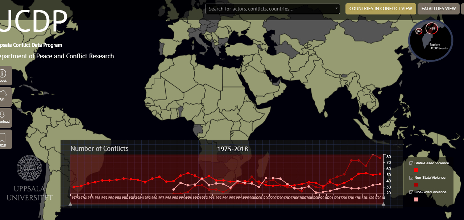This screenshot has width=464, height=220.
Task: Switch to Countries in Conflict View
Action: 380,9
